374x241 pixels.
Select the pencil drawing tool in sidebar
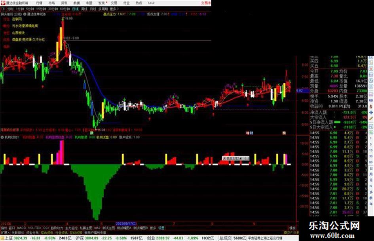(x=371, y=118)
